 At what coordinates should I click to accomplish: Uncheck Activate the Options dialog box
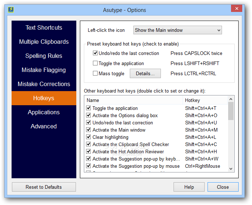click(88, 115)
